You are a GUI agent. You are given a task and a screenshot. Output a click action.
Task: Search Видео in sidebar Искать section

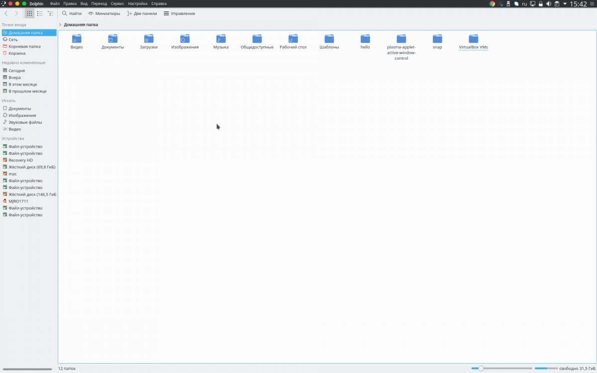pos(29,129)
